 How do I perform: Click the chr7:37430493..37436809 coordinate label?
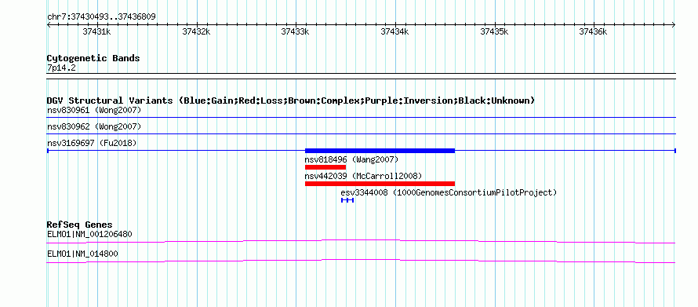[101, 16]
